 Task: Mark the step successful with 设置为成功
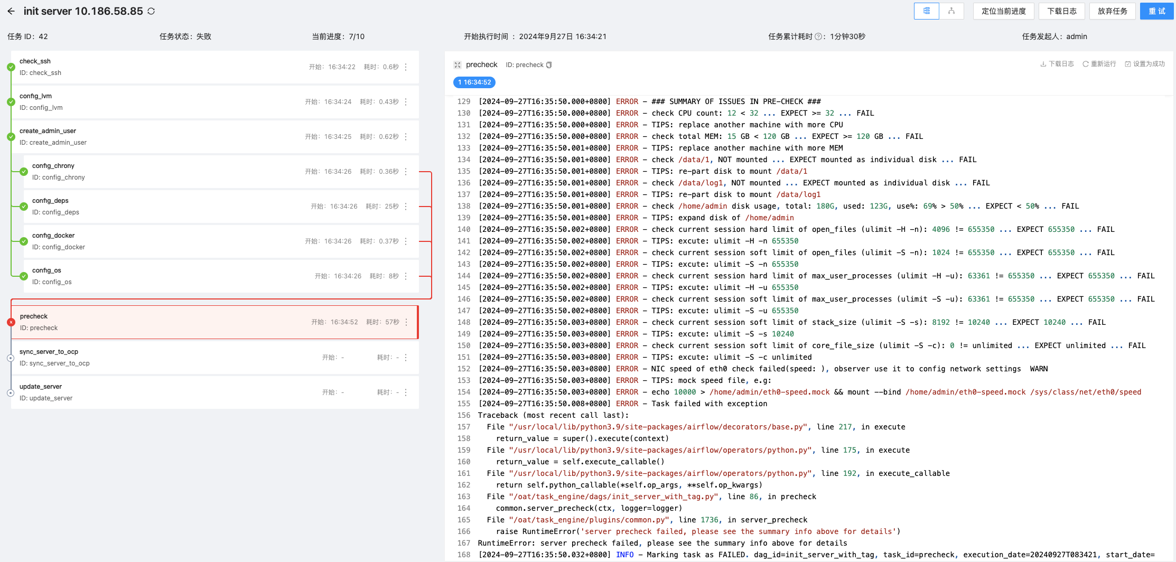(x=1145, y=64)
